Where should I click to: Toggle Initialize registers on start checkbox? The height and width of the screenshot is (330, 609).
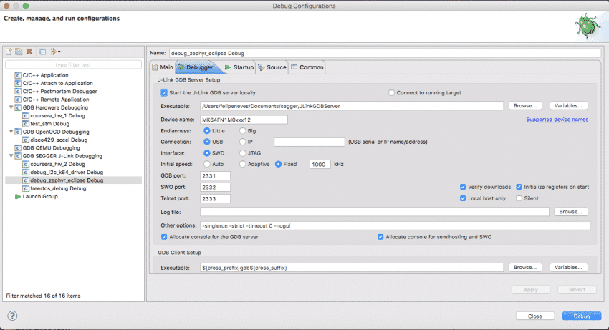coord(519,187)
